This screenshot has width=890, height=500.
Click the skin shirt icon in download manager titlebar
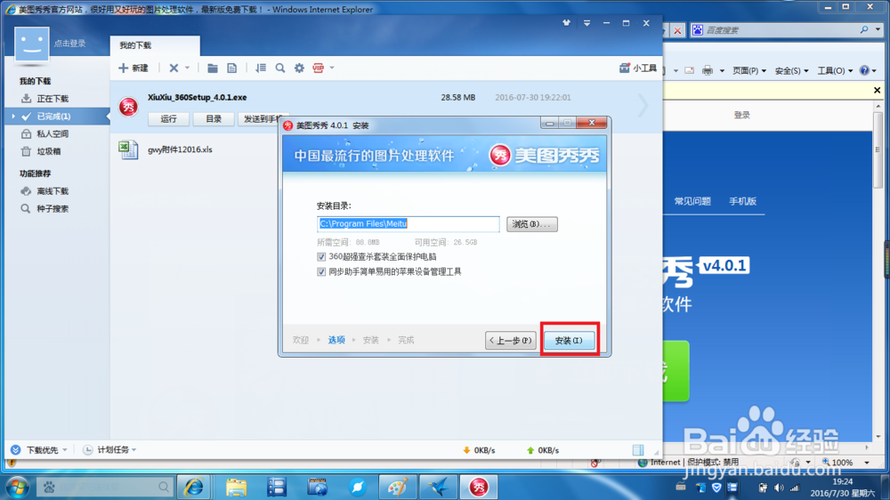click(x=566, y=23)
